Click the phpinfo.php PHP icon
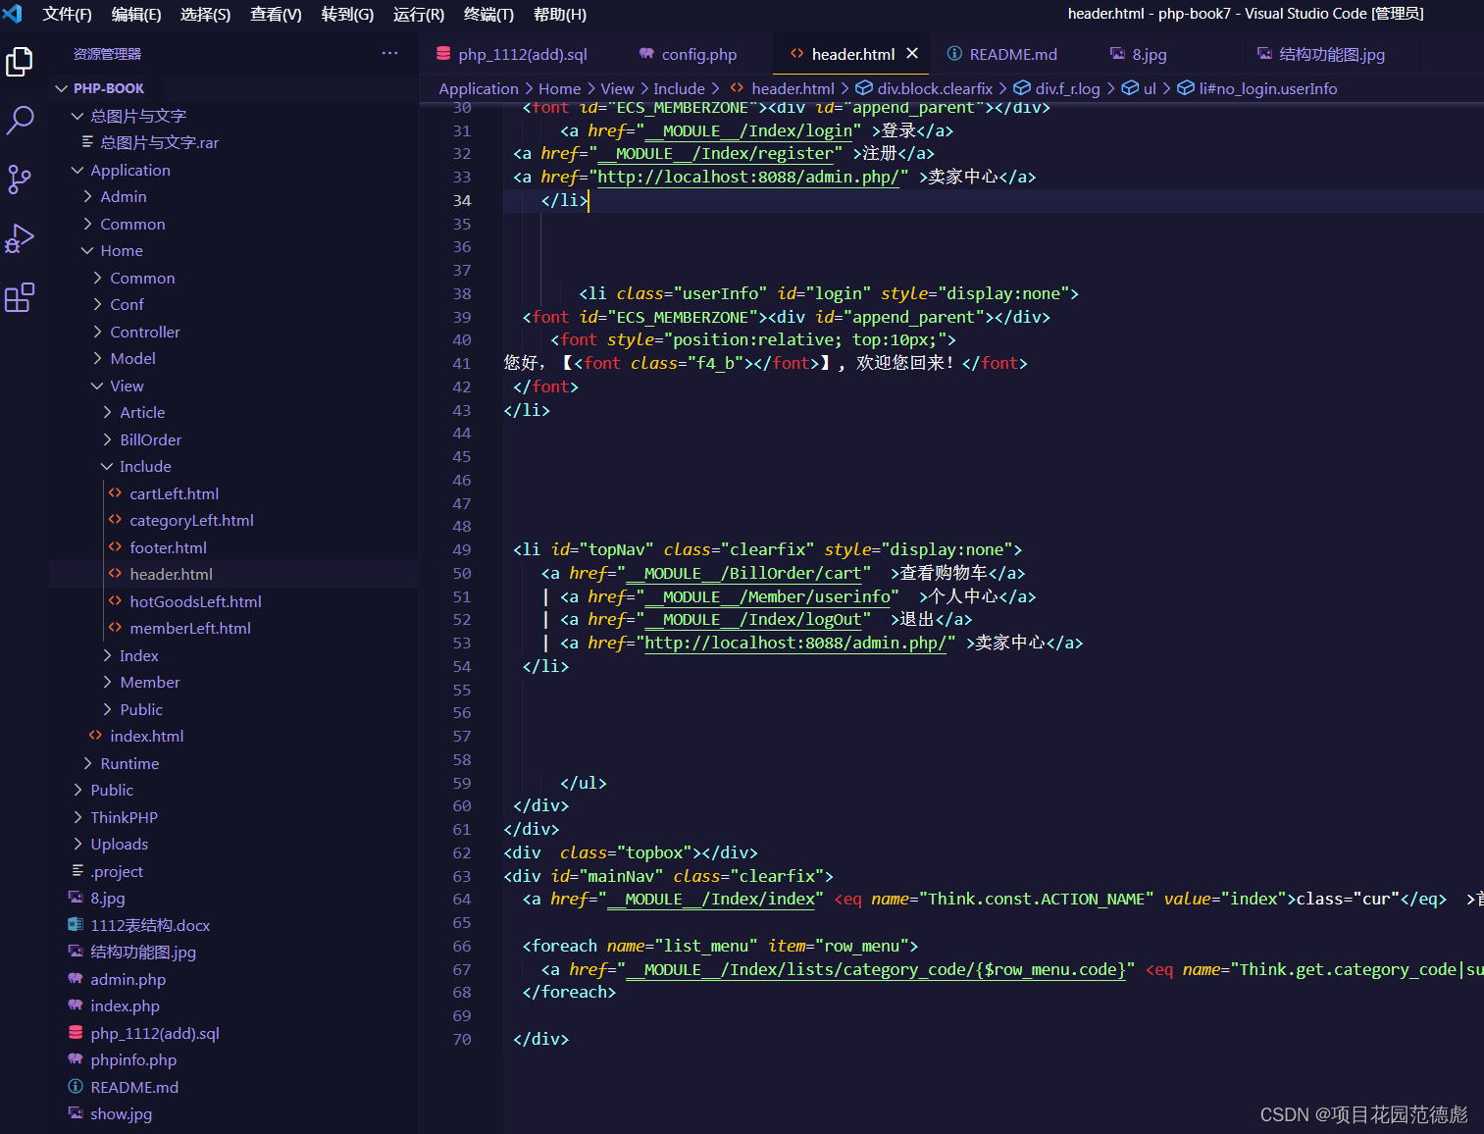 (76, 1059)
